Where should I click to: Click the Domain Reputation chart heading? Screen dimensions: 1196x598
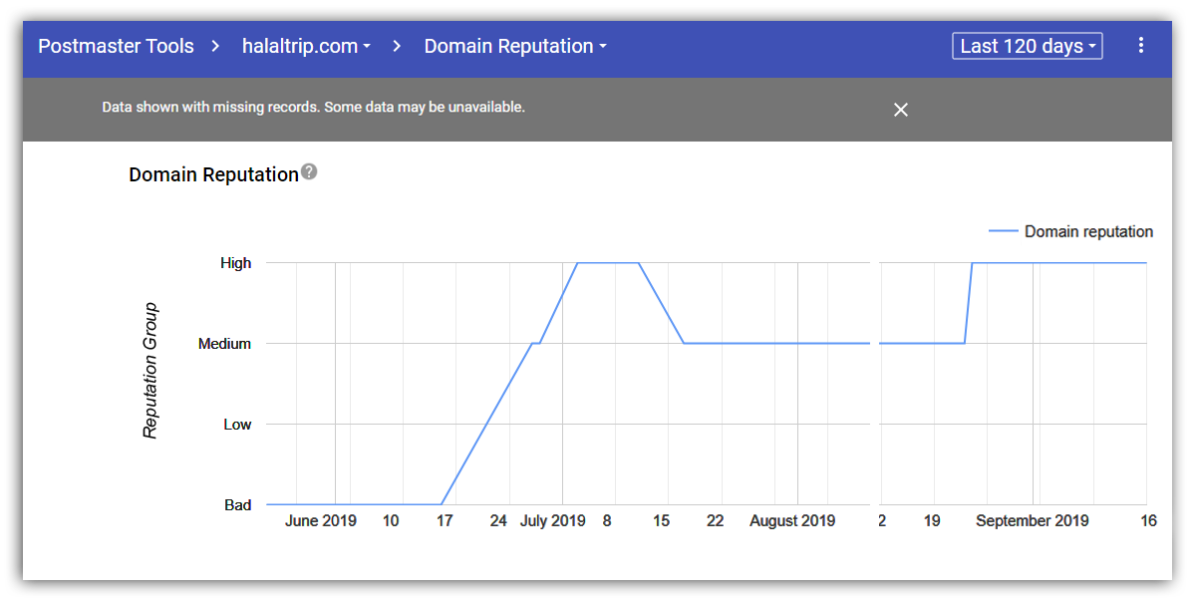click(x=213, y=174)
